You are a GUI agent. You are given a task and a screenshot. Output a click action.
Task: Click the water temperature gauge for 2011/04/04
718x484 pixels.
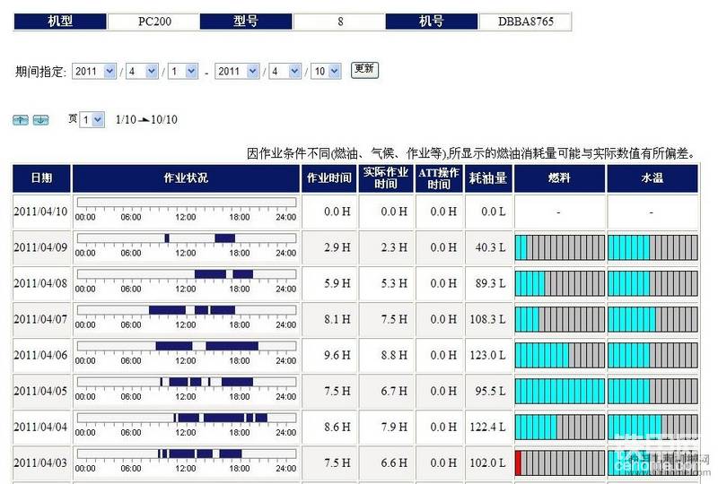(652, 428)
